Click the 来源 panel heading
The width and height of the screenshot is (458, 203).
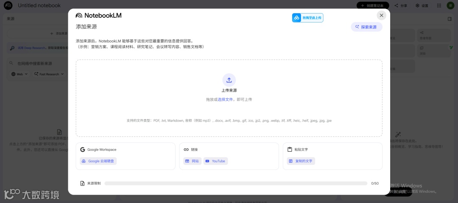11,19
